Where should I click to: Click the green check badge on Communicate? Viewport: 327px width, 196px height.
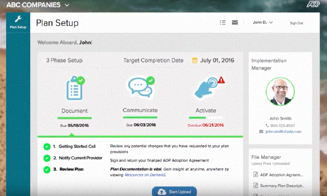150,80
